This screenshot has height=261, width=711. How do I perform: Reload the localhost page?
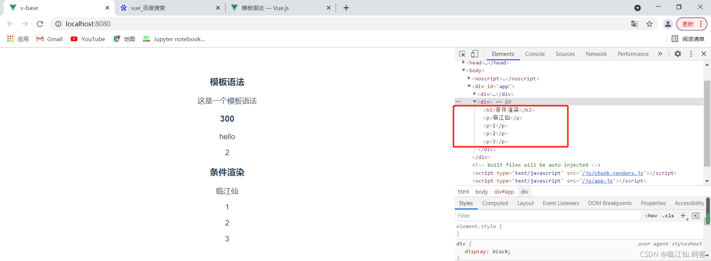pyautogui.click(x=40, y=24)
